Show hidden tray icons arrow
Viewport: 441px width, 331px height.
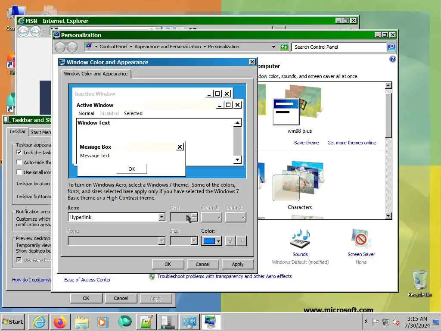(x=366, y=322)
